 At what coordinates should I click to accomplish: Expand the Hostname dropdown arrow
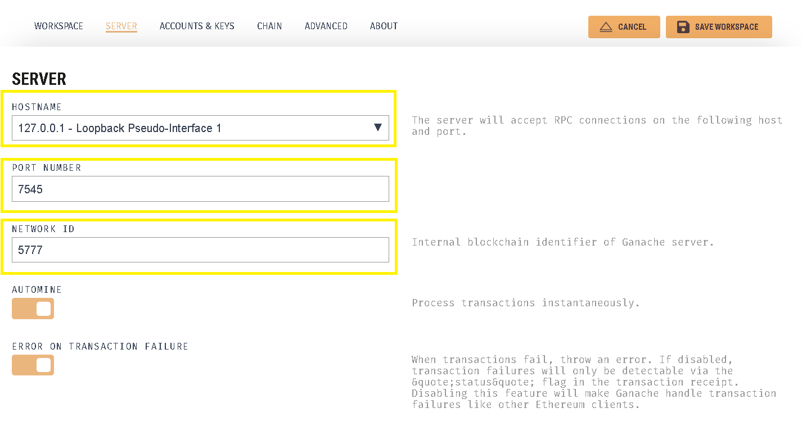click(x=379, y=128)
